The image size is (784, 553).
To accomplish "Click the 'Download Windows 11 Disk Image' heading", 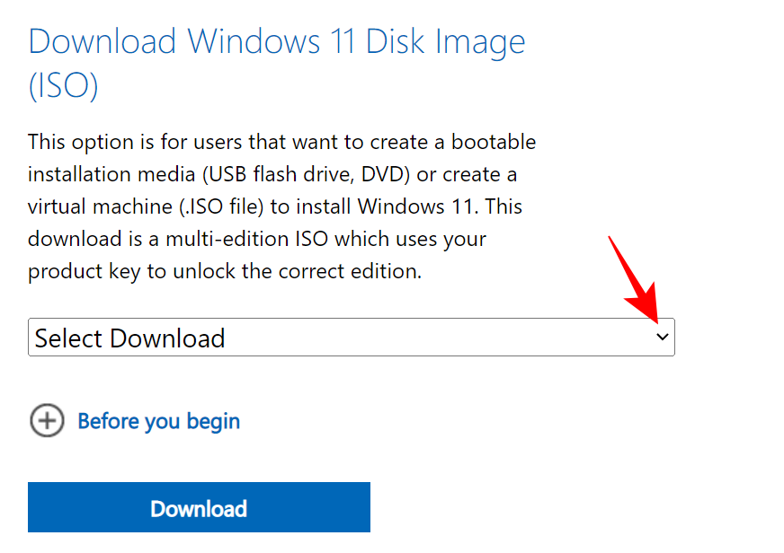I will (x=277, y=42).
